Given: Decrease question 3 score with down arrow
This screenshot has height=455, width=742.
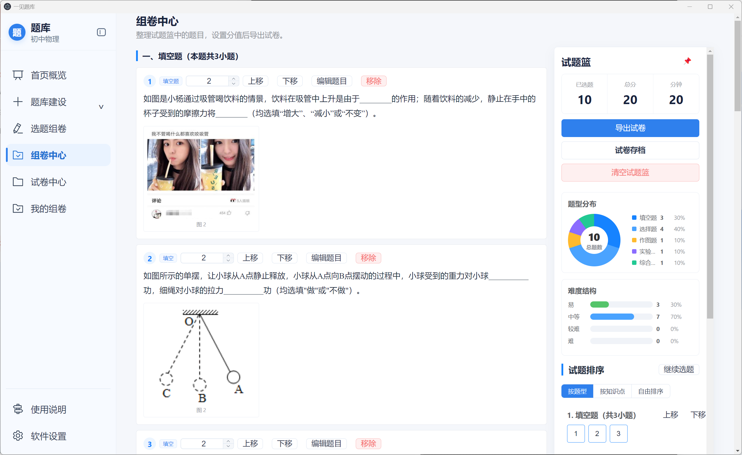Looking at the screenshot, I should pos(228,446).
